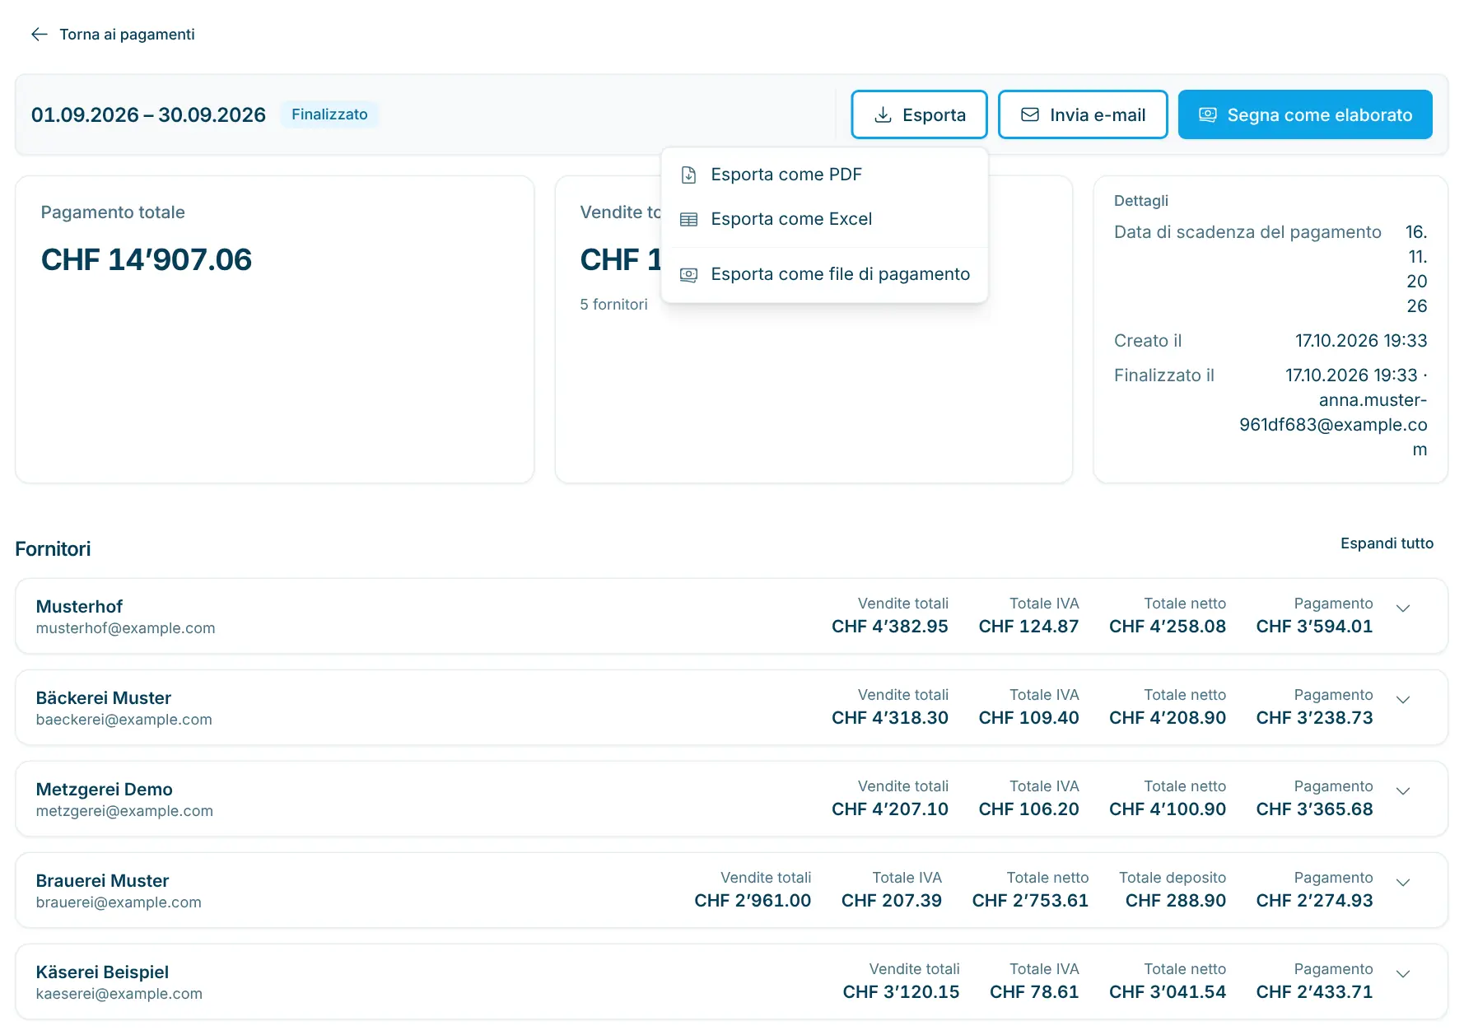Click Brauerei Muster IVA value CHF 207.39
The image size is (1464, 1035).
[x=892, y=901]
